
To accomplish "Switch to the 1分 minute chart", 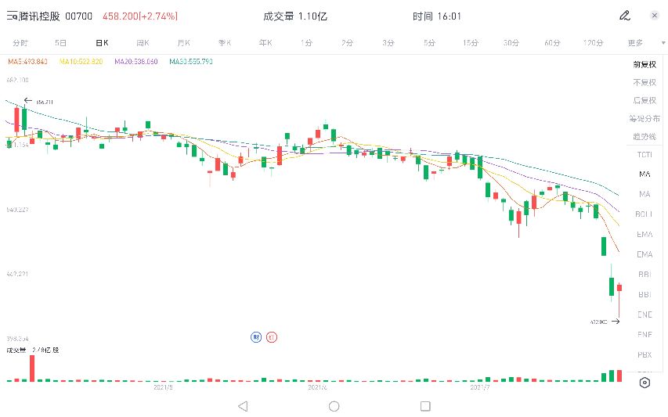I will click(x=306, y=43).
